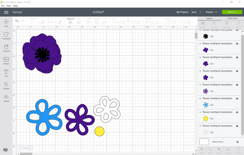
Task: Open the File menu
Action: tap(3, 6)
